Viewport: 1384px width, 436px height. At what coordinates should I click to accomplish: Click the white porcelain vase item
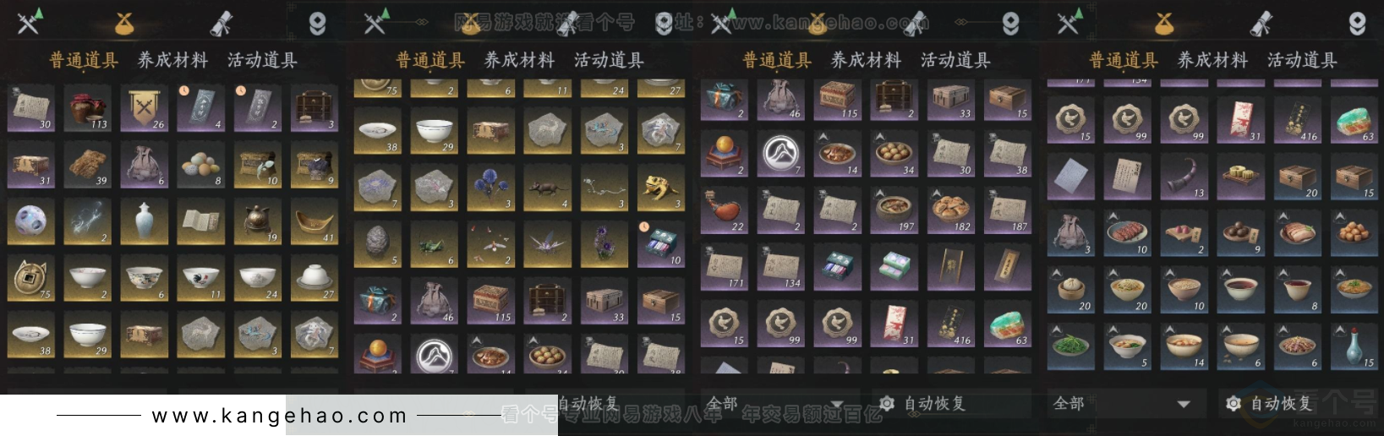(x=145, y=222)
